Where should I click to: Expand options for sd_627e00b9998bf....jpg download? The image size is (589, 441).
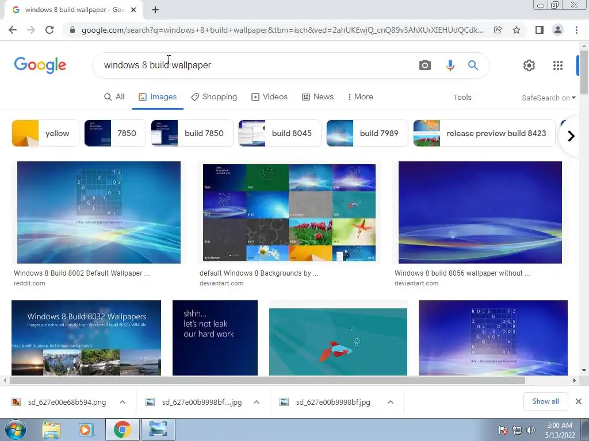click(257, 402)
